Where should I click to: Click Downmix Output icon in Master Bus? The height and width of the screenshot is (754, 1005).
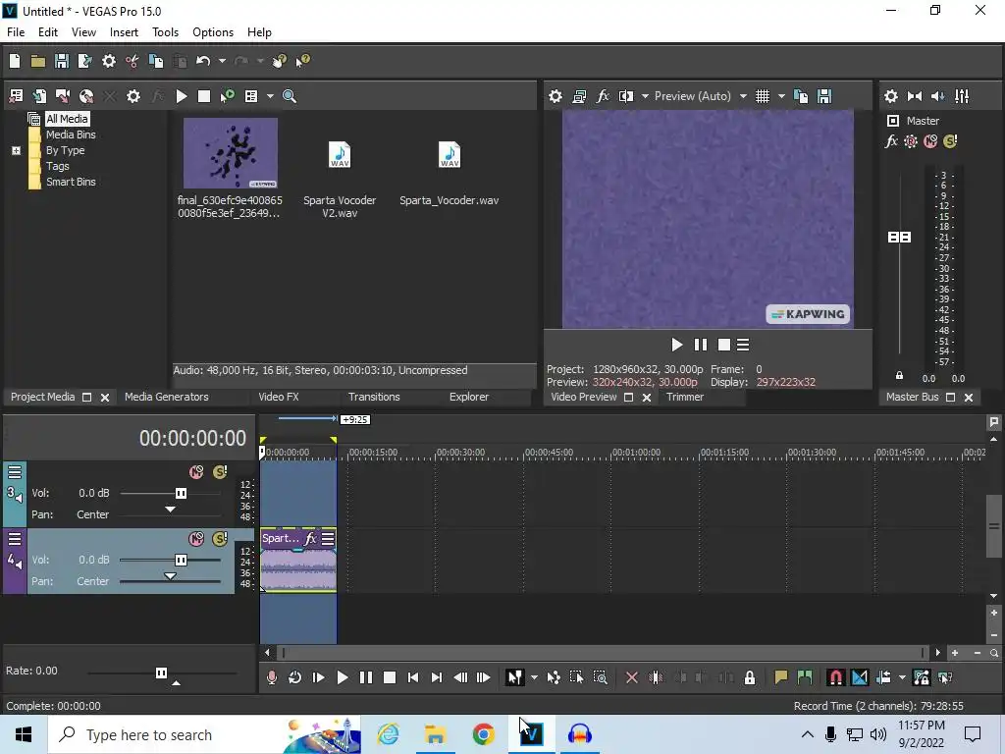click(x=915, y=96)
